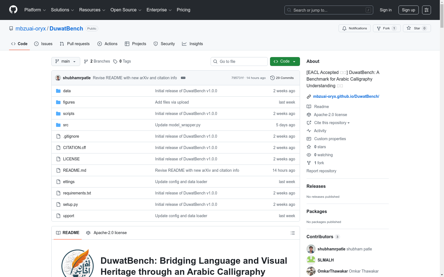Expand the commit message ellipsis
The height and width of the screenshot is (277, 444).
183,78
